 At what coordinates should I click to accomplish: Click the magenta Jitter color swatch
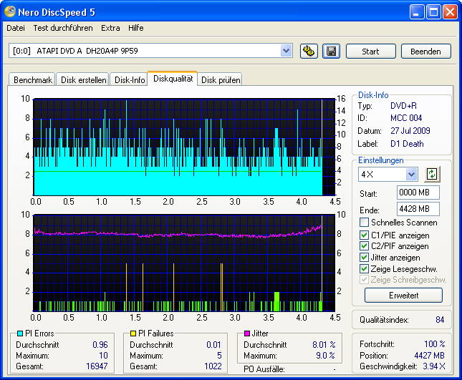(x=247, y=333)
